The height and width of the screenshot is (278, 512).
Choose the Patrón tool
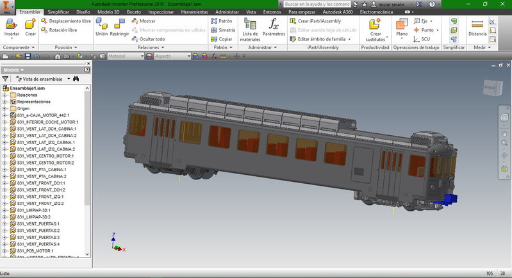(221, 21)
